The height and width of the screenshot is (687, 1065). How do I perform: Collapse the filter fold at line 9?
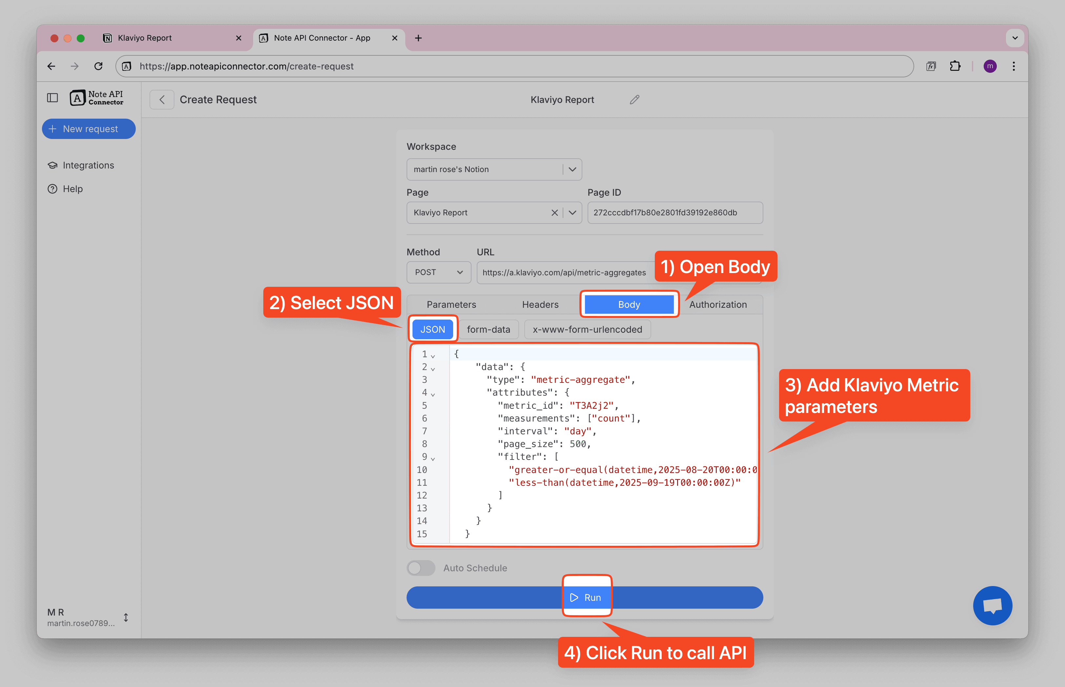(433, 459)
